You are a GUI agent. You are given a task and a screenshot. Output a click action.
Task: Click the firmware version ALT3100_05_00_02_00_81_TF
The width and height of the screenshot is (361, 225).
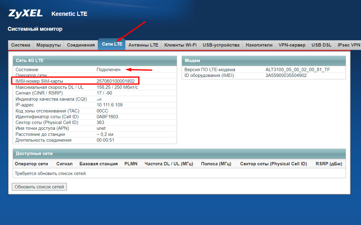pyautogui.click(x=298, y=69)
